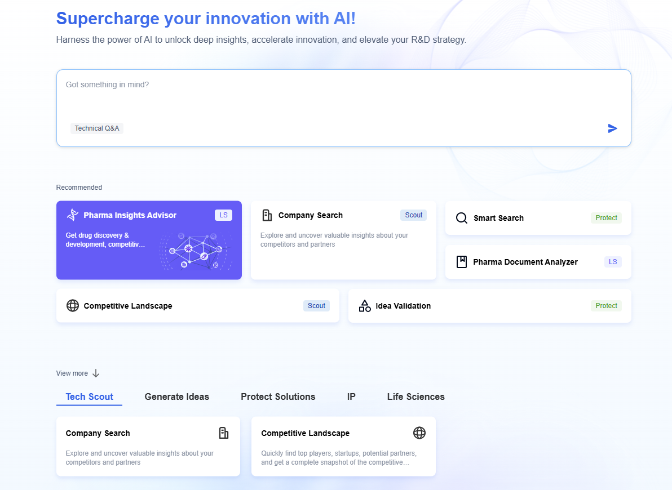Click the globe icon beside recommended Competitive Landscape
The height and width of the screenshot is (490, 672).
[73, 306]
